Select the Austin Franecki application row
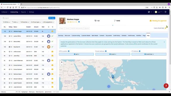This screenshot has width=171, height=96. [29, 83]
